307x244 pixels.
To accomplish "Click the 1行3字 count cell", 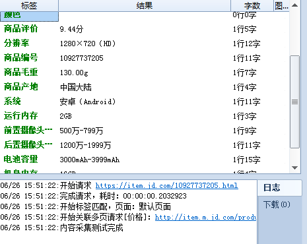I will (245, 116).
